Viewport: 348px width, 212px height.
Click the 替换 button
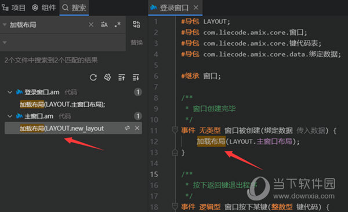click(136, 42)
